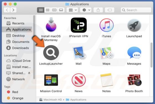Image resolution: width=155 pixels, height=104 pixels.
Task: Open the Install macOS Monterey app icon
Action: (x=51, y=25)
